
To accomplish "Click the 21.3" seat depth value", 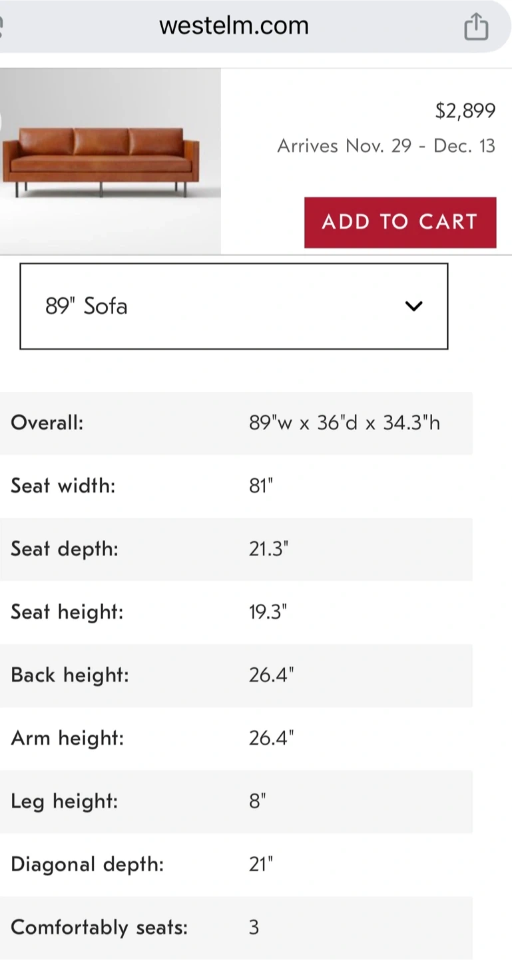I will pyautogui.click(x=269, y=549).
